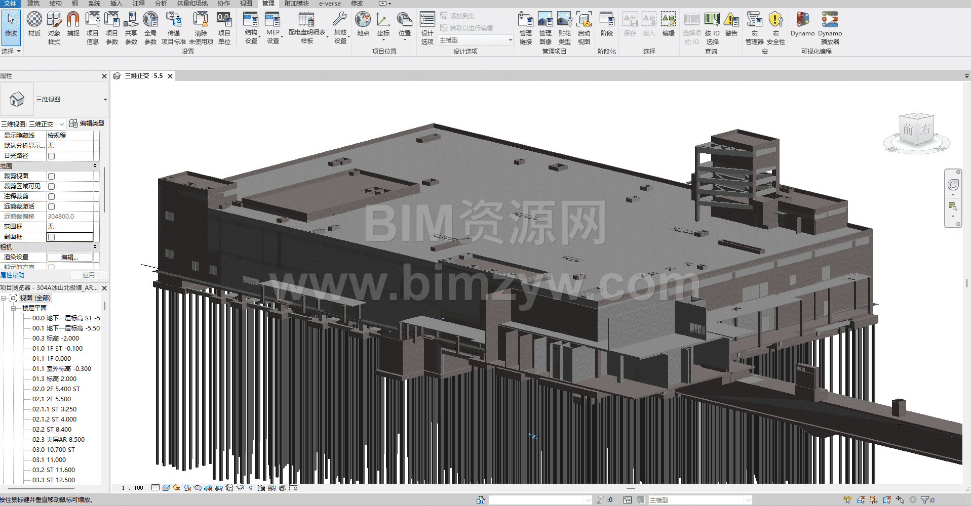Open 管理图像 (Manage Images)
The height and width of the screenshot is (506, 971).
546,28
